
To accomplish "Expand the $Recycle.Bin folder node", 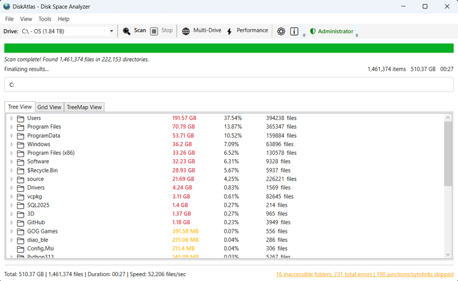I will click(x=12, y=171).
